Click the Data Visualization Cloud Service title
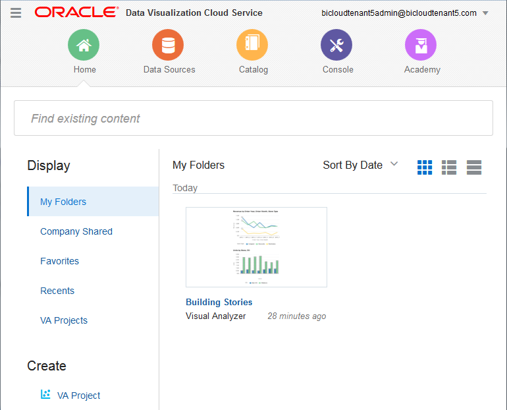This screenshot has height=410, width=507. click(194, 13)
